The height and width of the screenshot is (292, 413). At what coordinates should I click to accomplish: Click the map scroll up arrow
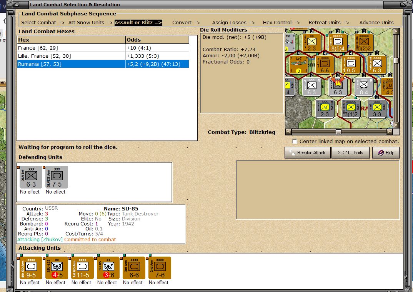coord(396,31)
